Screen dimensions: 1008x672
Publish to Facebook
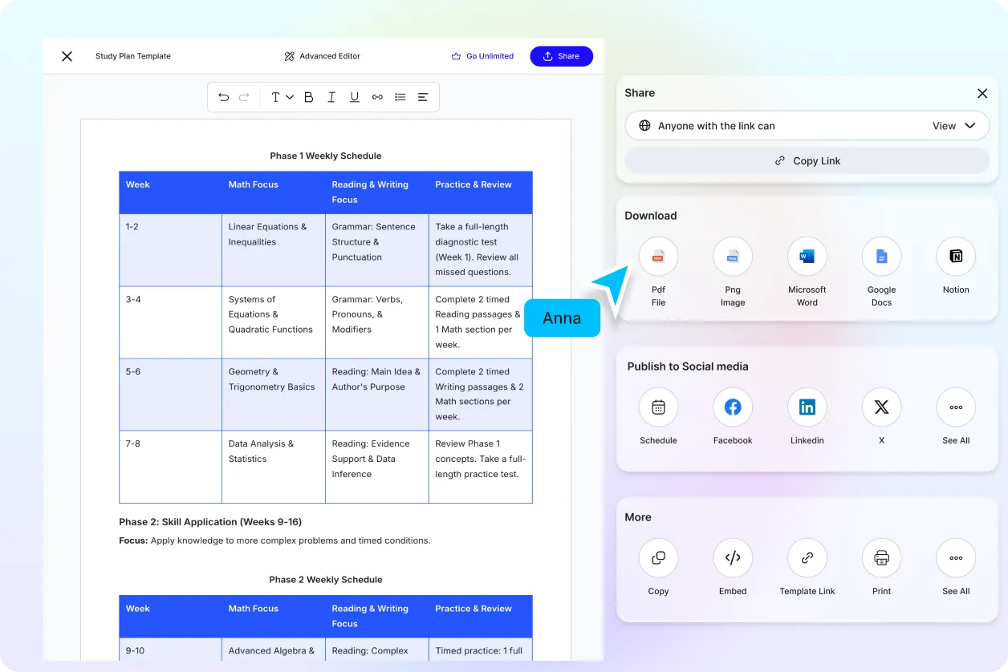coord(733,407)
